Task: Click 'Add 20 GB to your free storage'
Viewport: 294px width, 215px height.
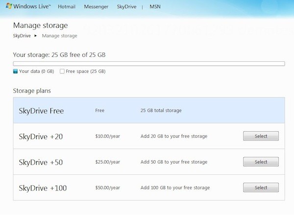Action: click(x=174, y=136)
